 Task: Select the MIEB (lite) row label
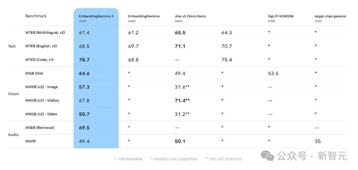(x=34, y=73)
